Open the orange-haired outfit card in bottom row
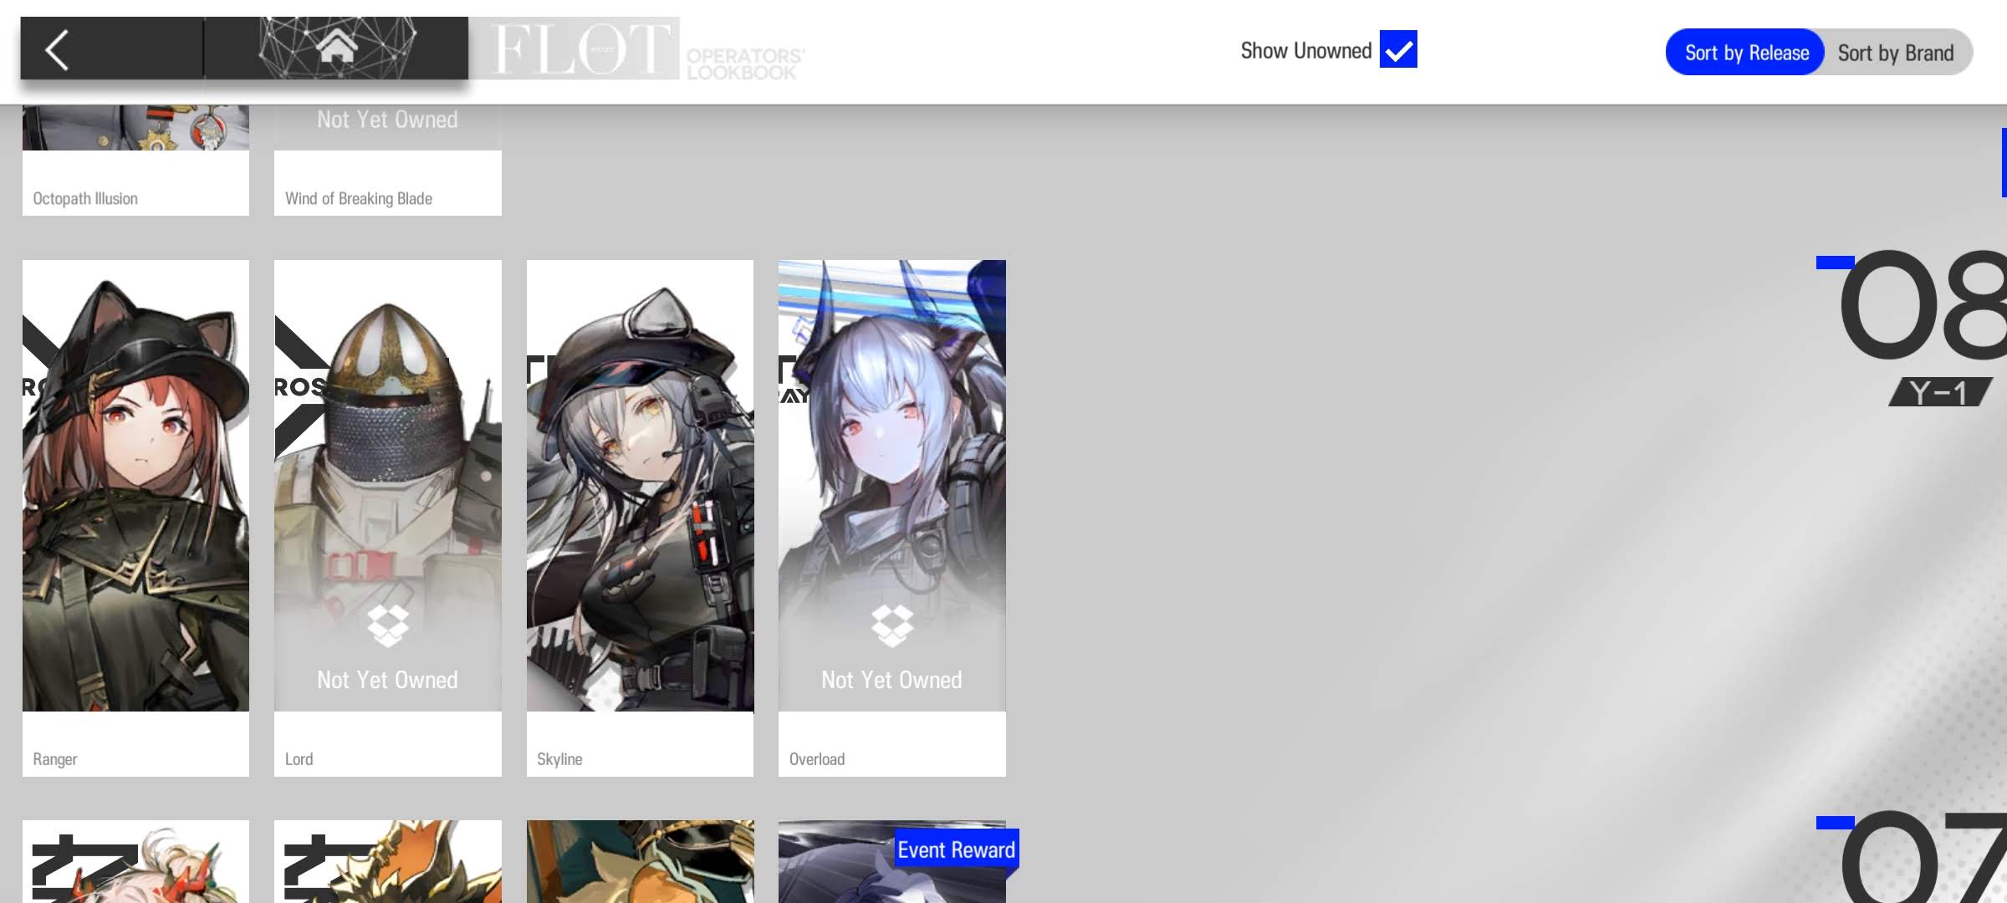Screen dimensions: 2007x903 (x=388, y=861)
